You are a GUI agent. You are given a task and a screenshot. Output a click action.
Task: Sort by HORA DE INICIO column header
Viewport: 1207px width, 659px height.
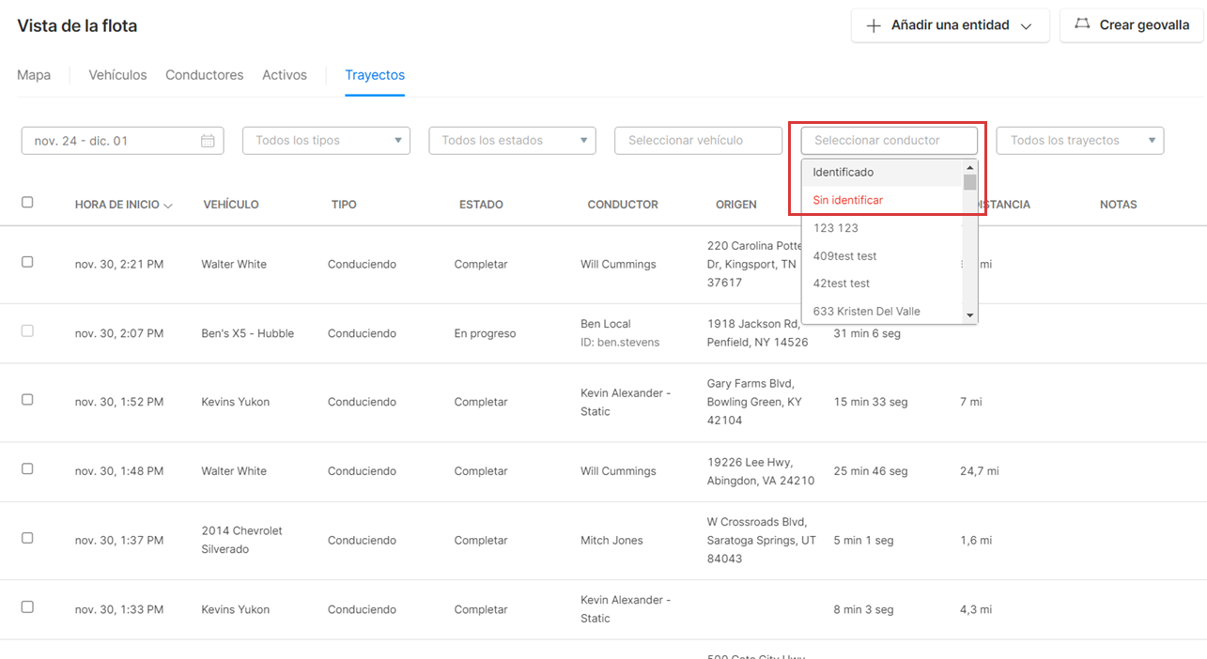click(x=117, y=205)
